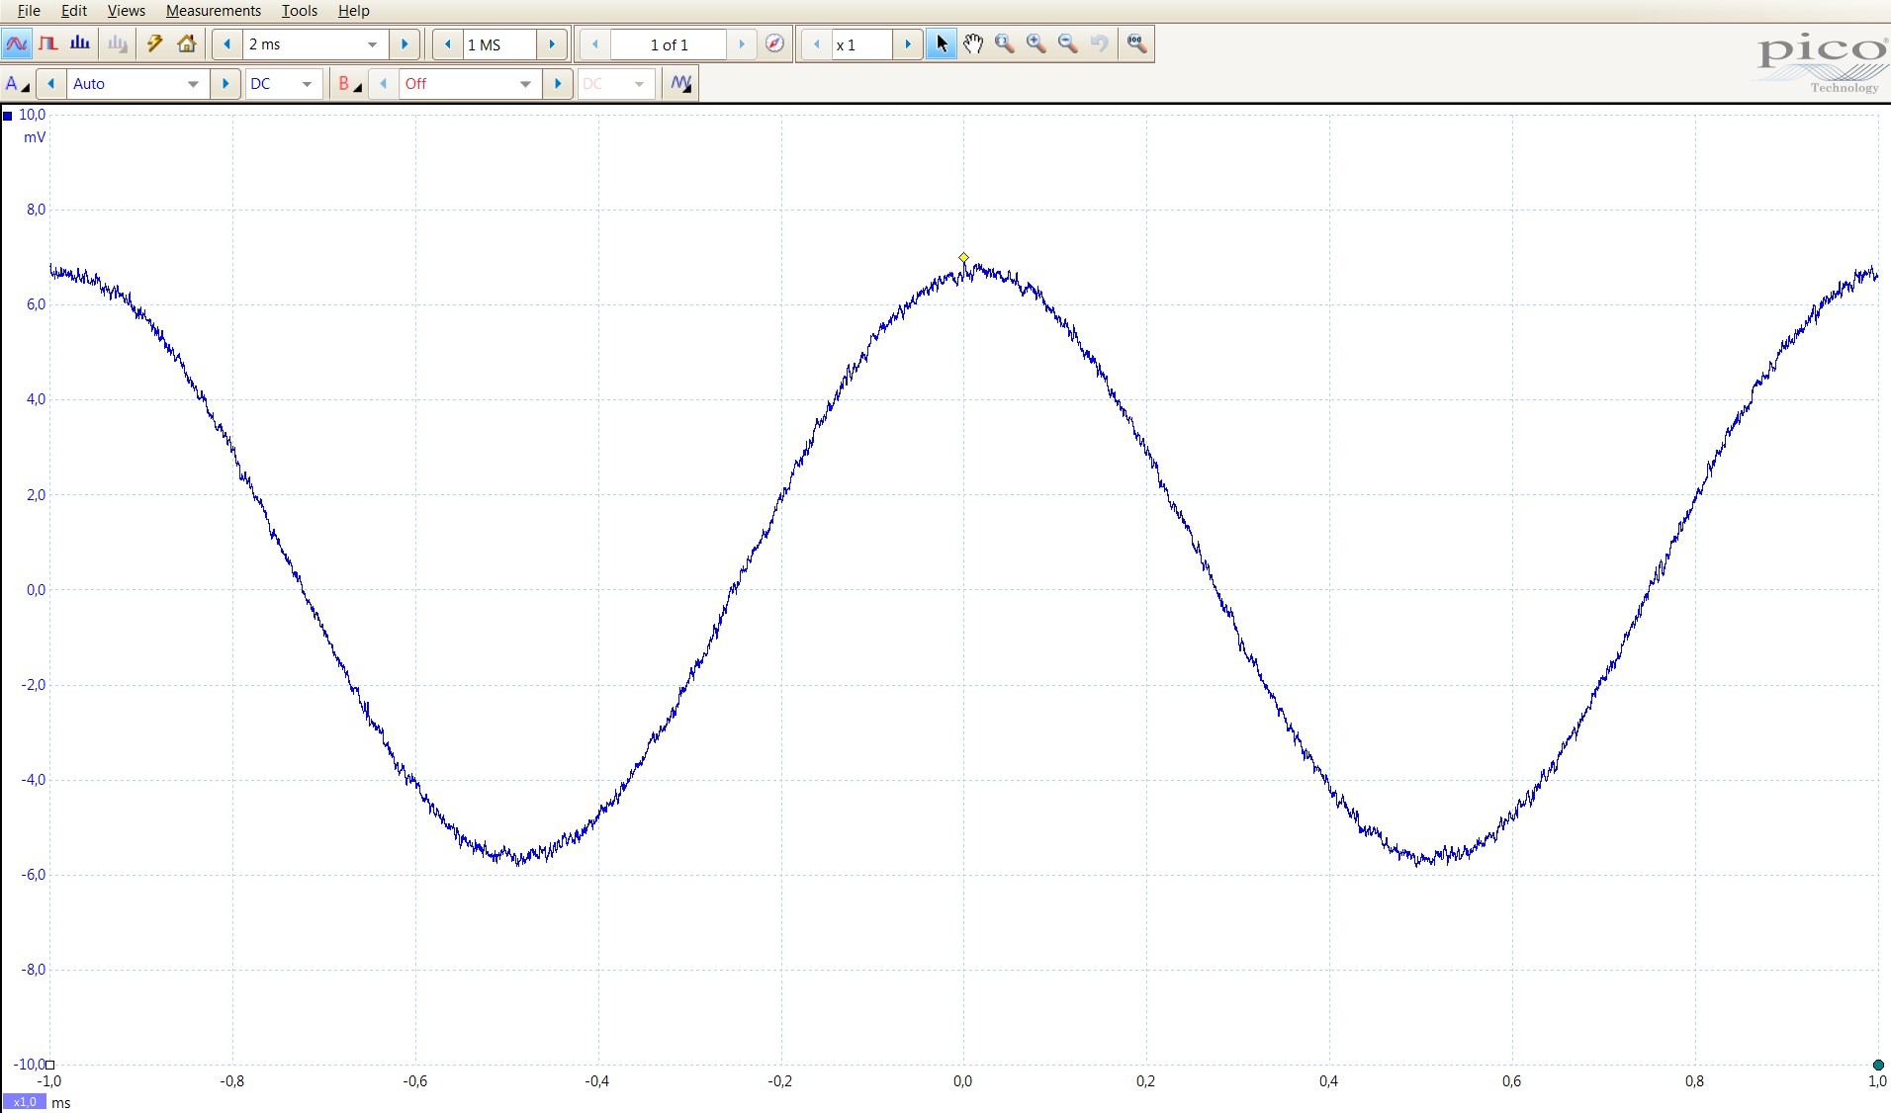Viewport: 1891px width, 1113px height.
Task: Select the zoom out tool
Action: point(1068,44)
